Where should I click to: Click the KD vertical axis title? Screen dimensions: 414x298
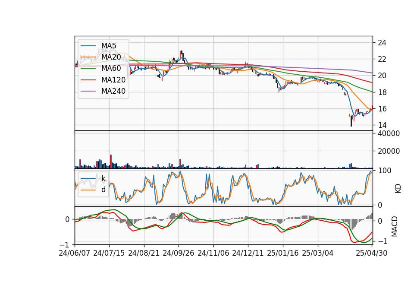pyautogui.click(x=398, y=188)
